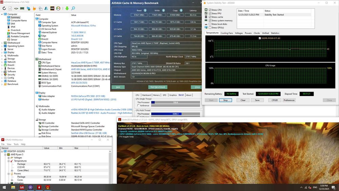Open File Explorer from the taskbar
Viewport: 339px width, 191px height.
[13, 187]
